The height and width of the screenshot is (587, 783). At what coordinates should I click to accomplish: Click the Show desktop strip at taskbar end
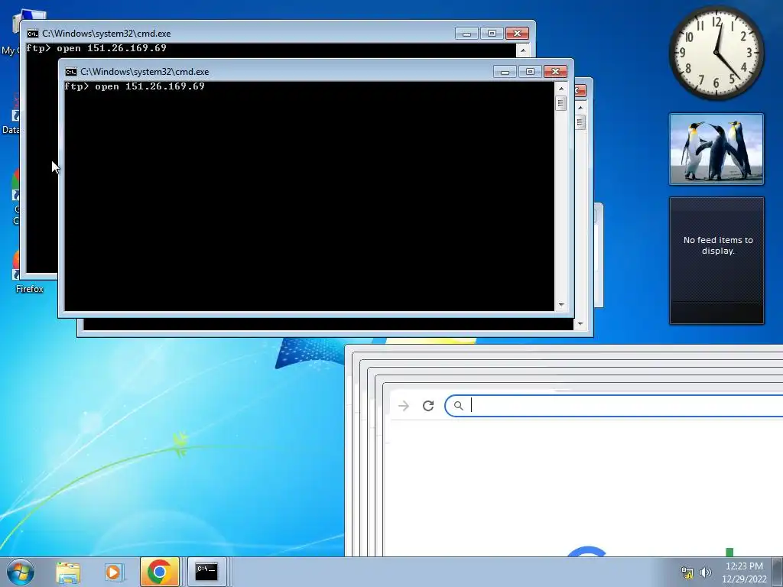pyautogui.click(x=779, y=572)
